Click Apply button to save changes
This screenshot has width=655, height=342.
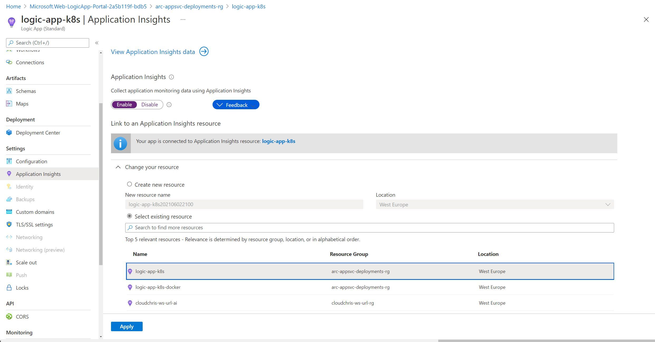tap(127, 326)
